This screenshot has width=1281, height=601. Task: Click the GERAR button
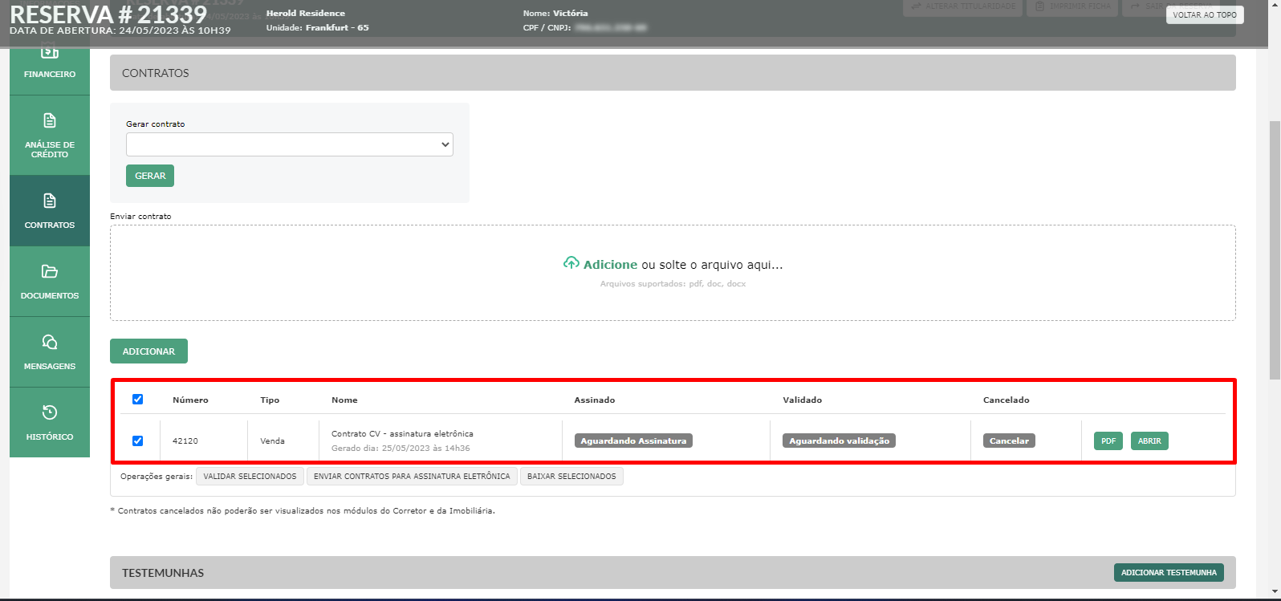pyautogui.click(x=150, y=176)
